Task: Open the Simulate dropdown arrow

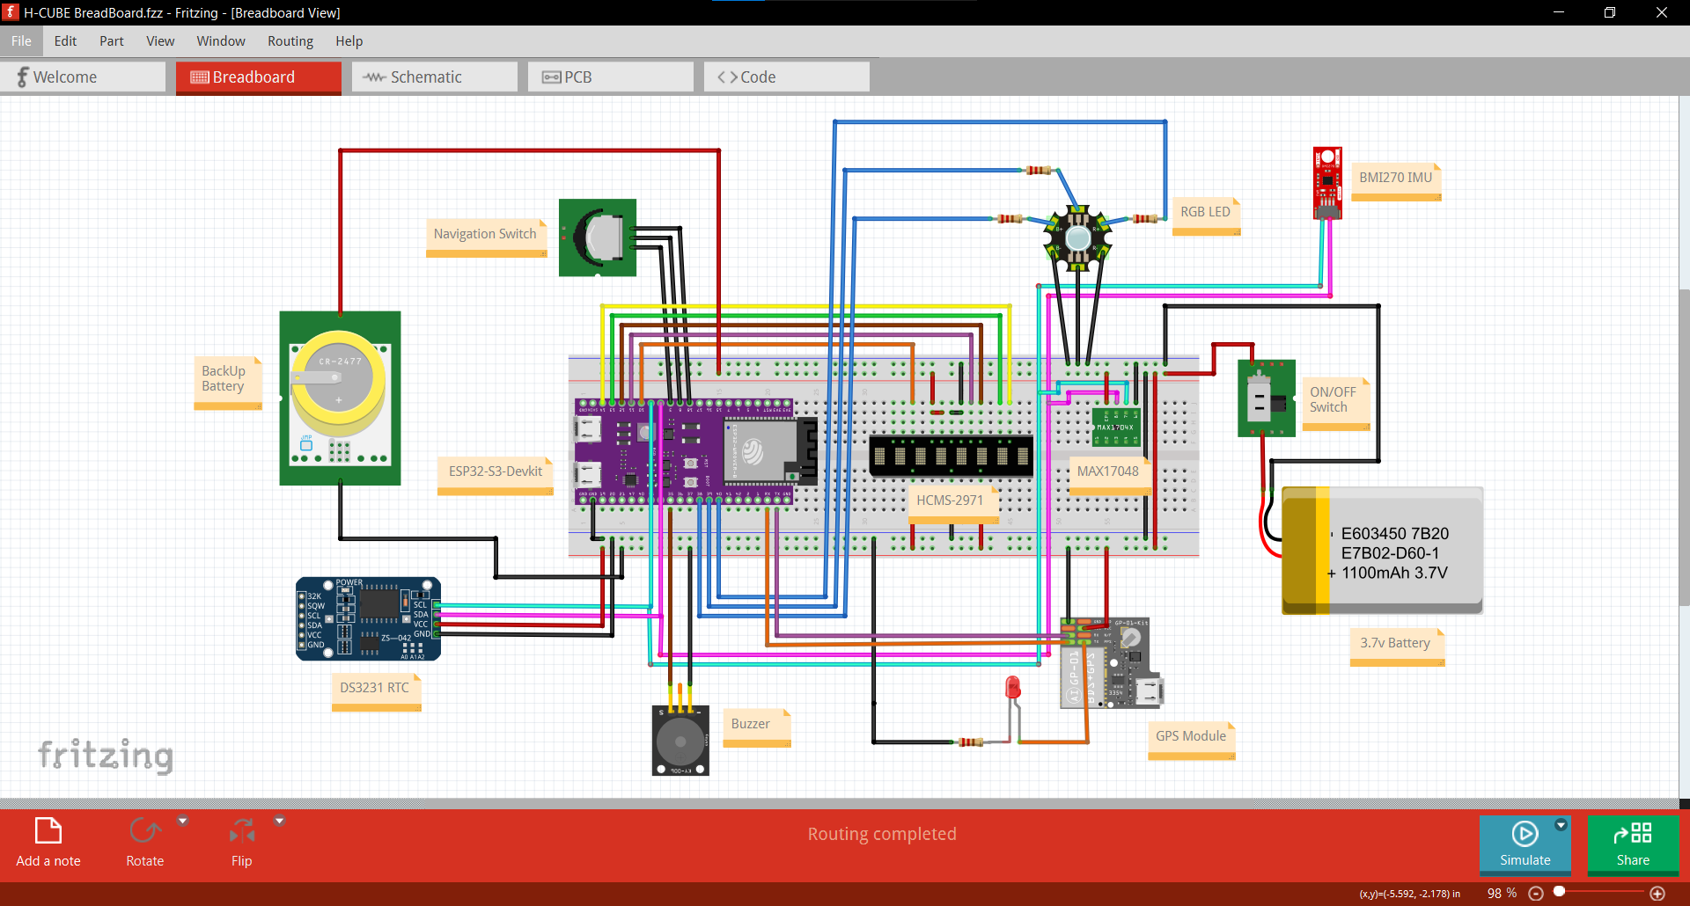Action: 1561,825
